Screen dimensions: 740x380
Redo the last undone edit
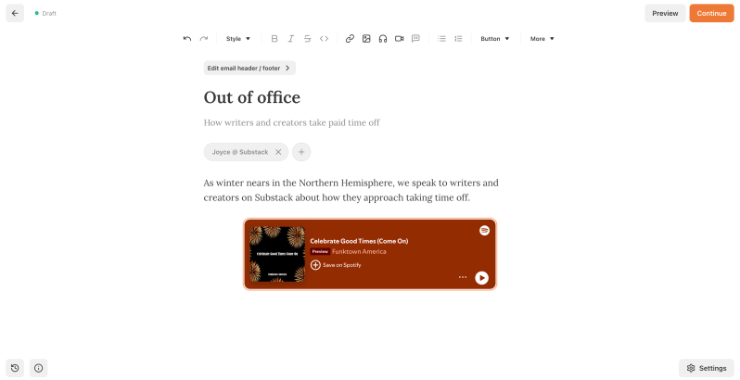coord(203,39)
